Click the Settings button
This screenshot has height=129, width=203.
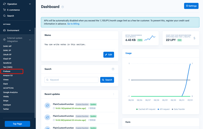point(191,6)
